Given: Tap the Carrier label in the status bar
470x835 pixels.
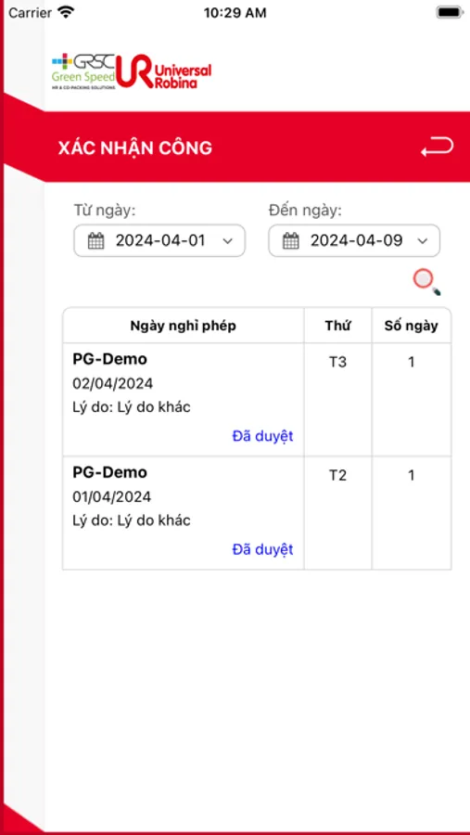Looking at the screenshot, I should click(x=30, y=13).
